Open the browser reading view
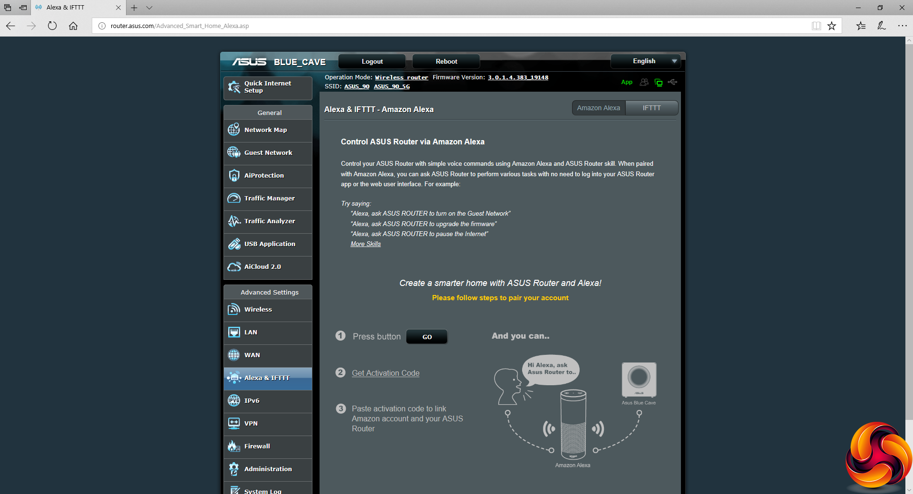Image resolution: width=913 pixels, height=494 pixels. point(816,26)
